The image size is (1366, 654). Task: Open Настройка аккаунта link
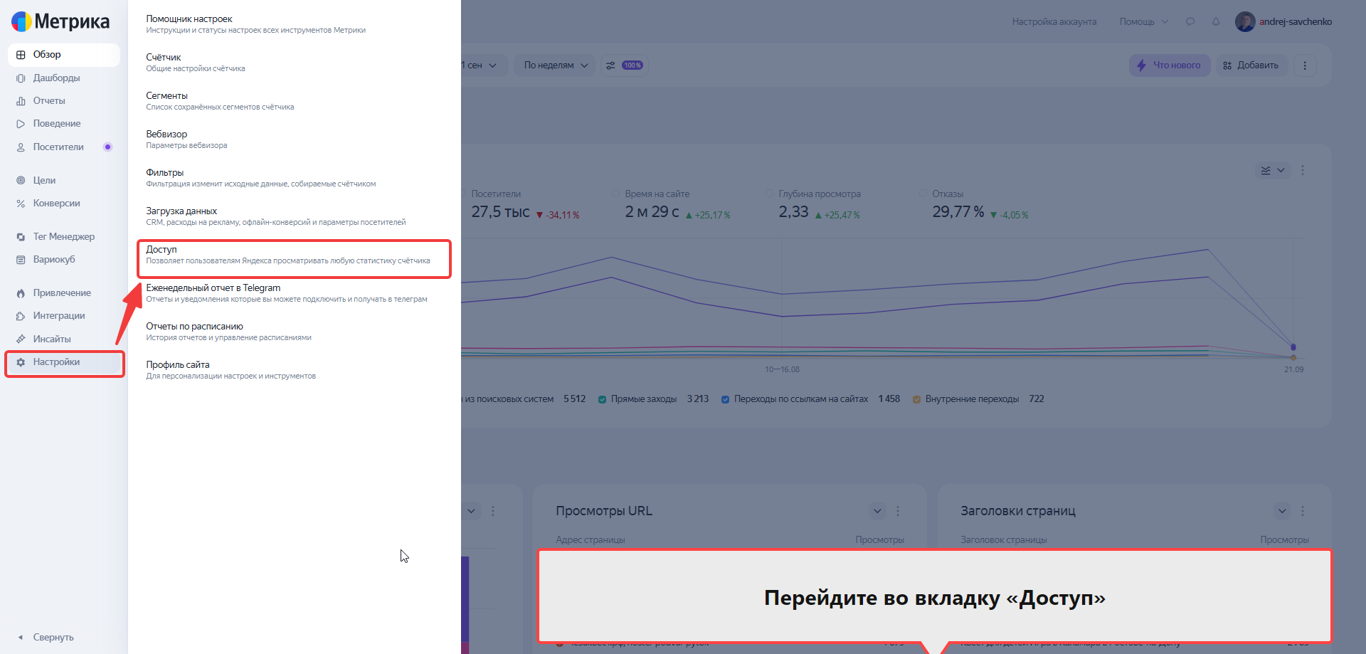pyautogui.click(x=1054, y=22)
